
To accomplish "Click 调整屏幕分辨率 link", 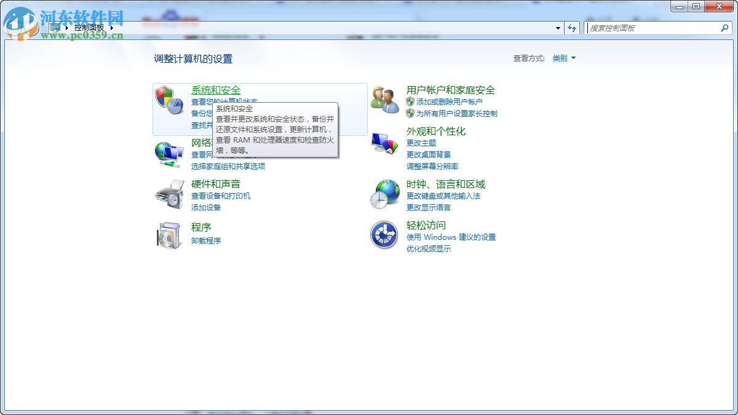I will click(x=434, y=166).
